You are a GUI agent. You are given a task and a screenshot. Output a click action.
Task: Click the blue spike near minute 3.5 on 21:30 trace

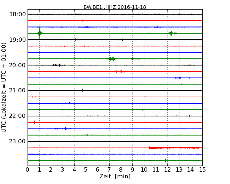[69, 103]
